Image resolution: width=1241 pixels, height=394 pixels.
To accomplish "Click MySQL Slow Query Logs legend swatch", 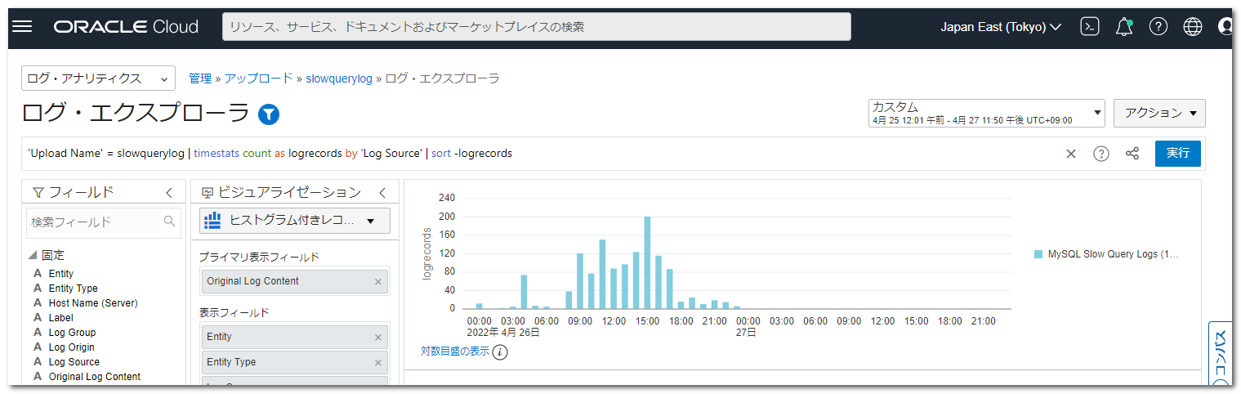I will point(1038,254).
